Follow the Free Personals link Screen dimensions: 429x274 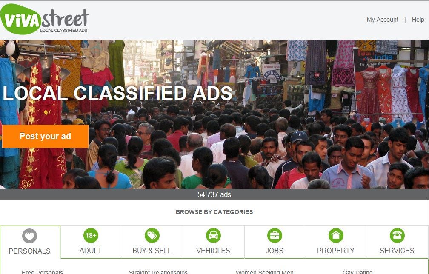pos(42,272)
